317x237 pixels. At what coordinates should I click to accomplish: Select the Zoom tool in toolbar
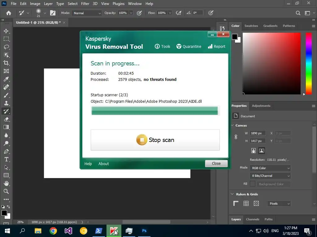pyautogui.click(x=6, y=191)
